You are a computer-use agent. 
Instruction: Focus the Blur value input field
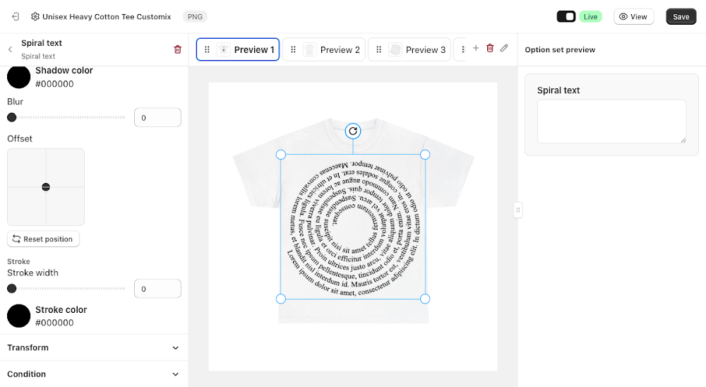pos(157,117)
